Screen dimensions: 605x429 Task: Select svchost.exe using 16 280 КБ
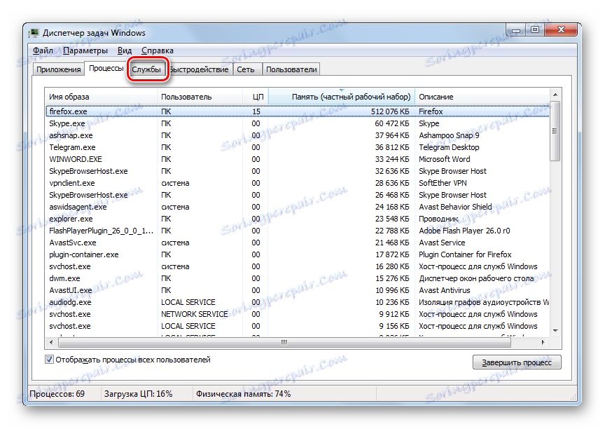pyautogui.click(x=297, y=267)
